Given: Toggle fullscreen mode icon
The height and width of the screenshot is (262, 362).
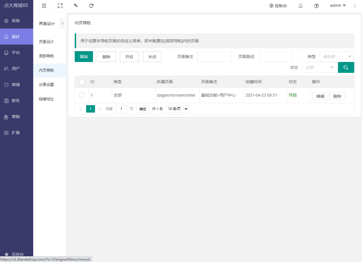Looking at the screenshot, I should click(60, 6).
